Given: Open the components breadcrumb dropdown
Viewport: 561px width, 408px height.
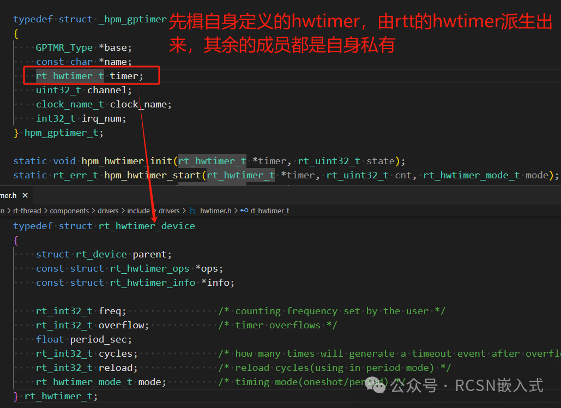Looking at the screenshot, I should pos(69,211).
